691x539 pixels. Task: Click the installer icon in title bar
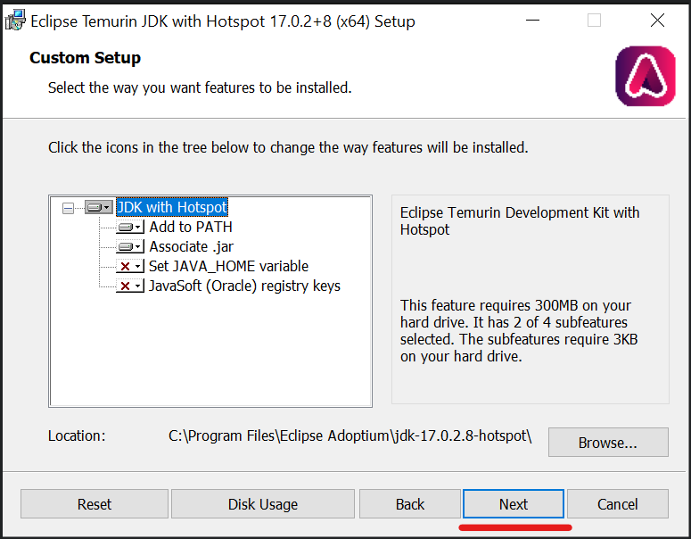[x=15, y=21]
